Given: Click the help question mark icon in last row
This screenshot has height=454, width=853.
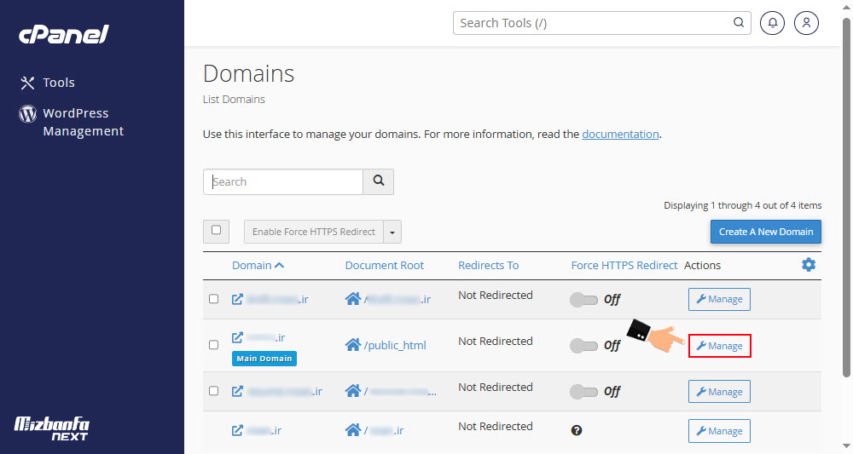Looking at the screenshot, I should point(577,431).
